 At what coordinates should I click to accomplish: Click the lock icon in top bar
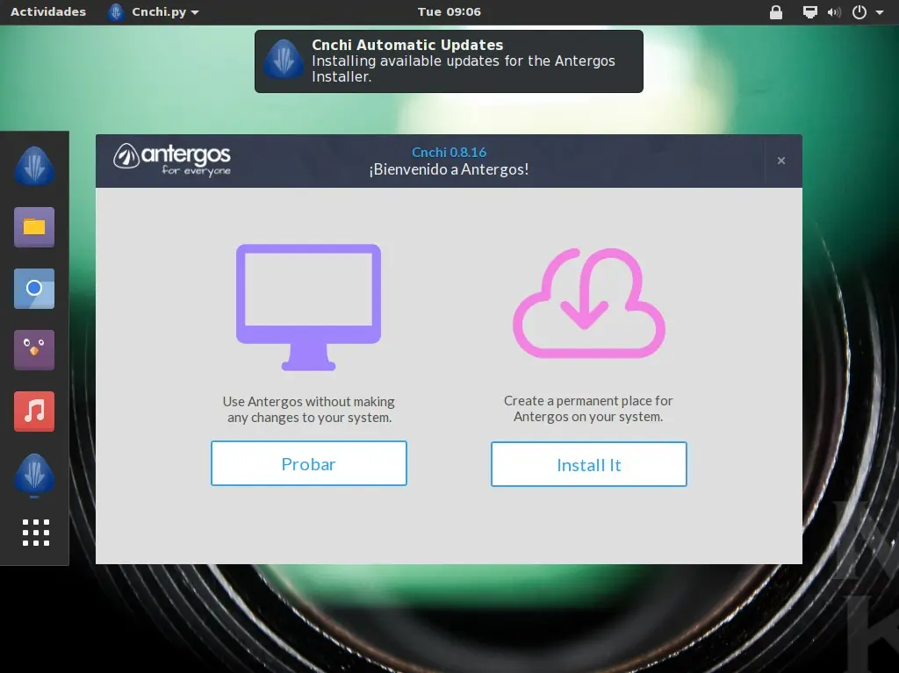[776, 12]
